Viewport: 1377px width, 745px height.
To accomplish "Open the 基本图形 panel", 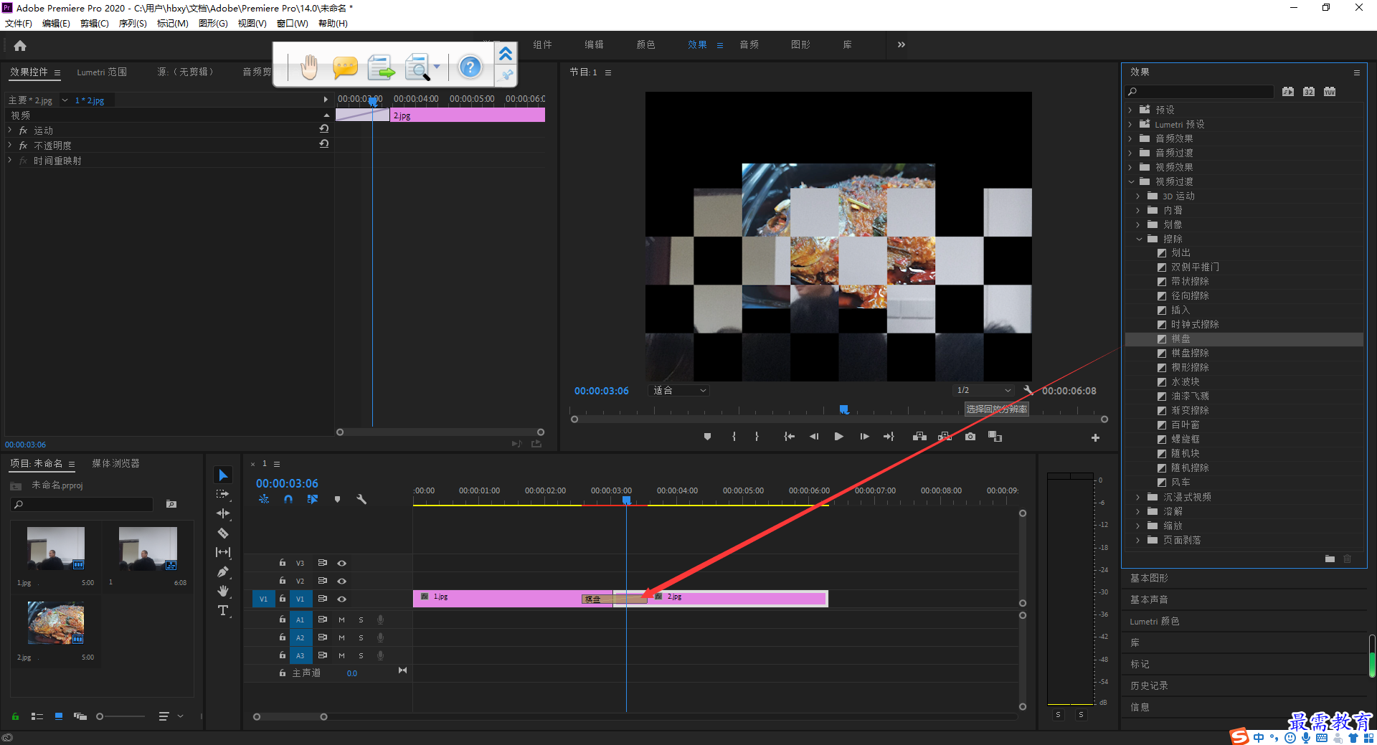I will (x=1149, y=578).
